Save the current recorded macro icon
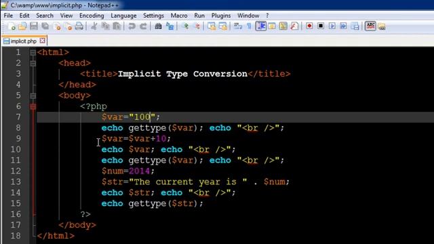The height and width of the screenshot is (244, 434). click(355, 26)
